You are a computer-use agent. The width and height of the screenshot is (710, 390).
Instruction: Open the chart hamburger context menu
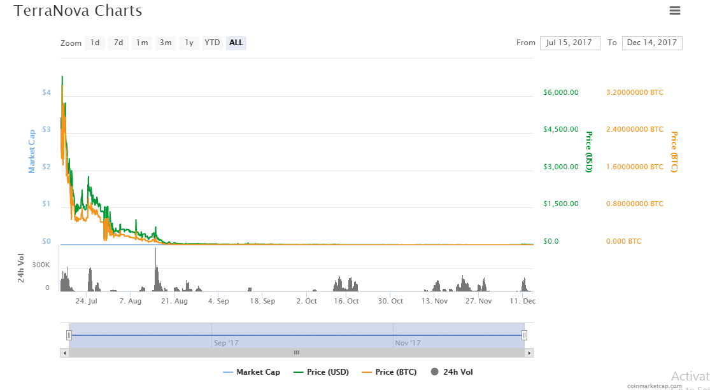click(675, 10)
